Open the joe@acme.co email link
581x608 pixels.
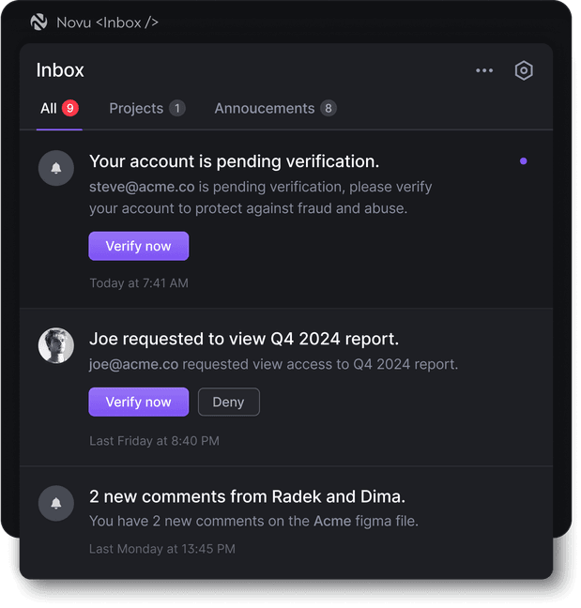pos(134,364)
